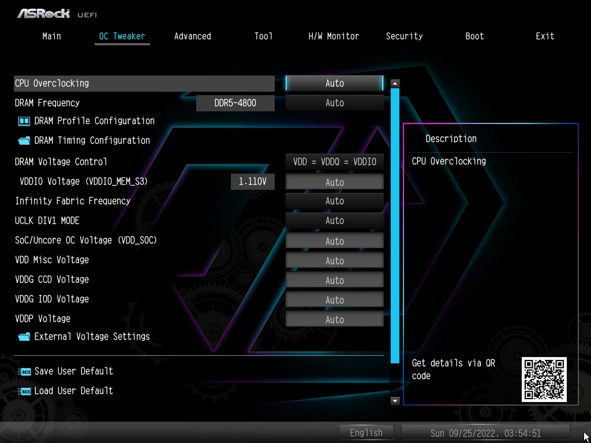This screenshot has width=591, height=443.
Task: Click the Load User Default BIOS icon
Action: 24,392
